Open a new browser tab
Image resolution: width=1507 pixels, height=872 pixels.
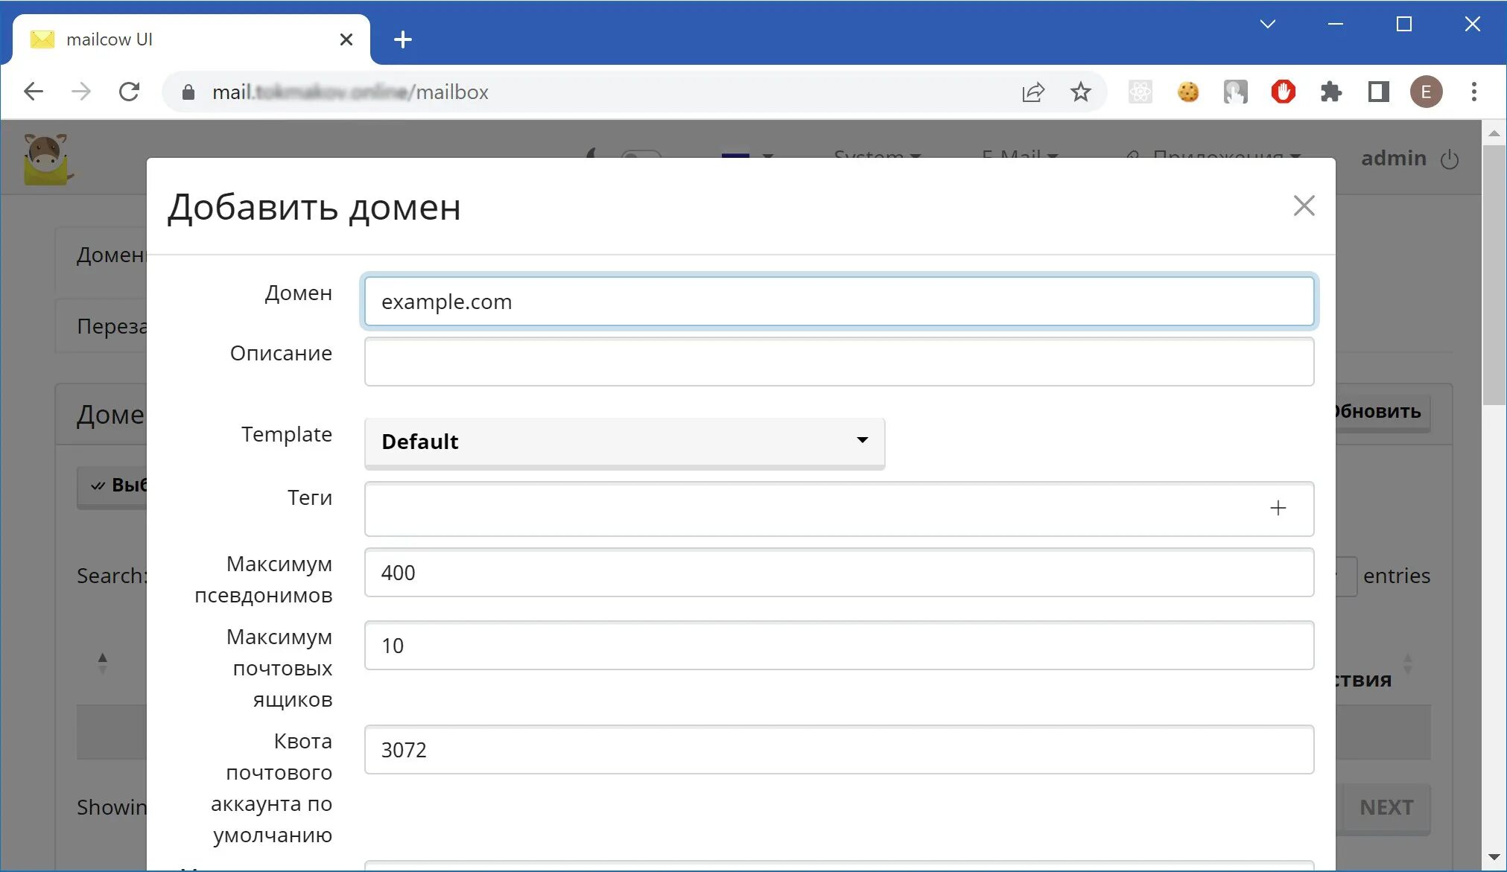pyautogui.click(x=402, y=39)
